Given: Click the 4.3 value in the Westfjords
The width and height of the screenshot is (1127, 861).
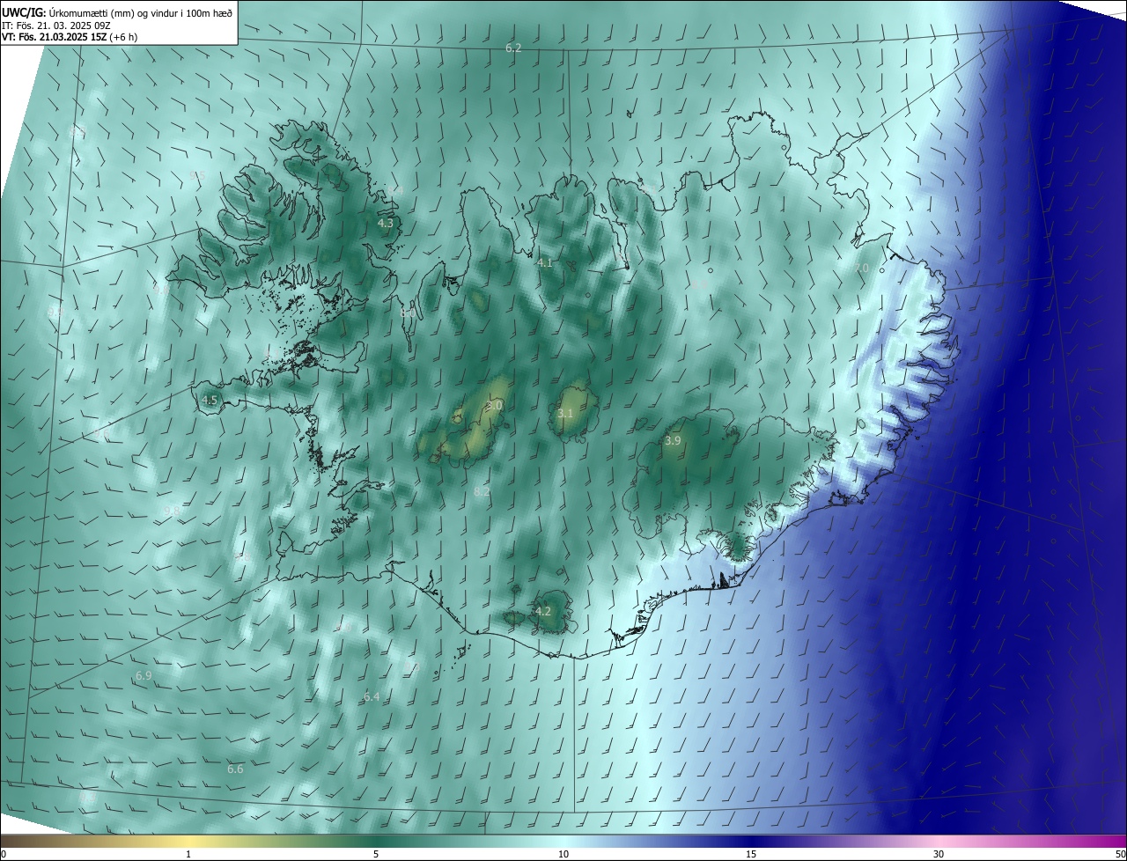Looking at the screenshot, I should pos(386,224).
